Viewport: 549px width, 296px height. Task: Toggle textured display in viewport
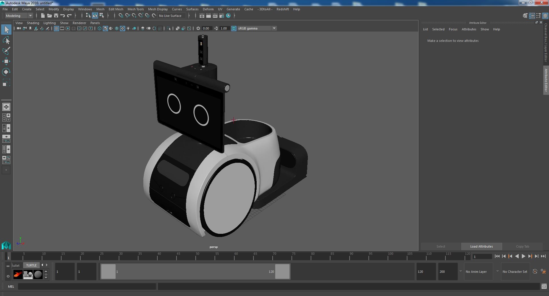122,28
